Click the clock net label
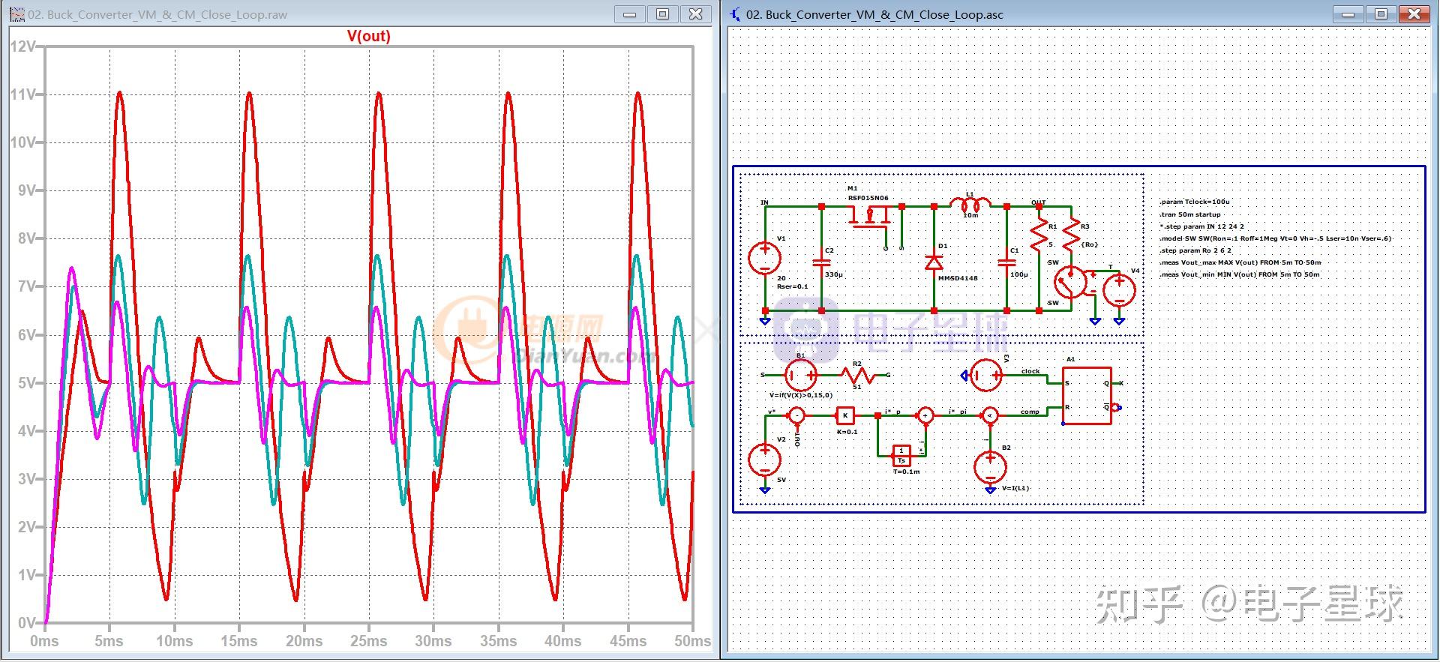 point(1030,371)
